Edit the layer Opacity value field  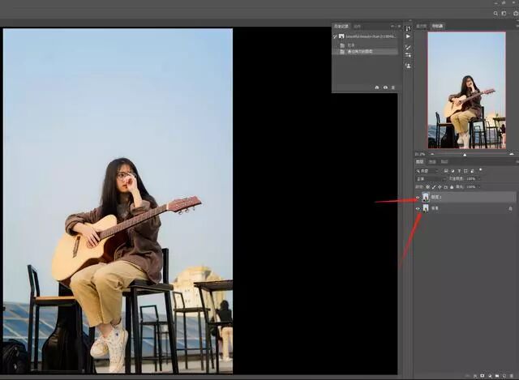coord(470,178)
